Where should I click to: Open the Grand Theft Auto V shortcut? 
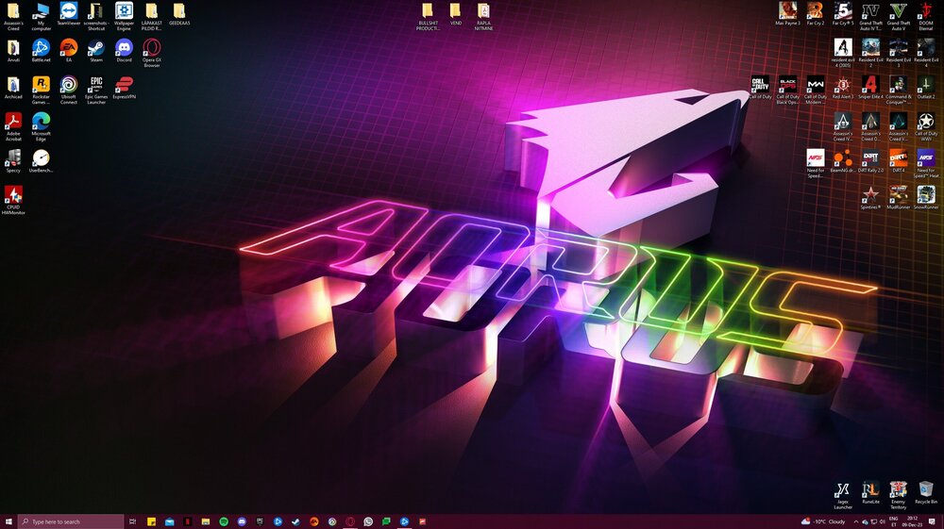pos(899,16)
